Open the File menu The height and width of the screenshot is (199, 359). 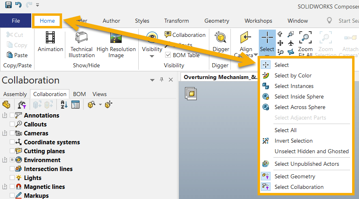[15, 21]
